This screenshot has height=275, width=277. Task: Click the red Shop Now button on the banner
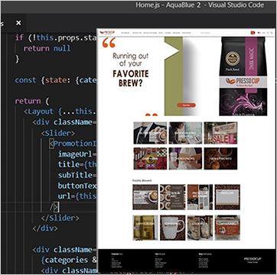(186, 105)
